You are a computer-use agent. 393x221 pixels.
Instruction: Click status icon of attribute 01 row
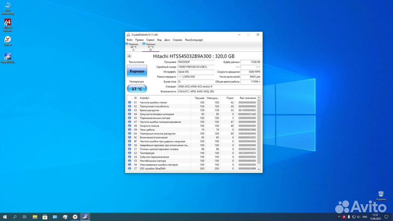click(129, 103)
